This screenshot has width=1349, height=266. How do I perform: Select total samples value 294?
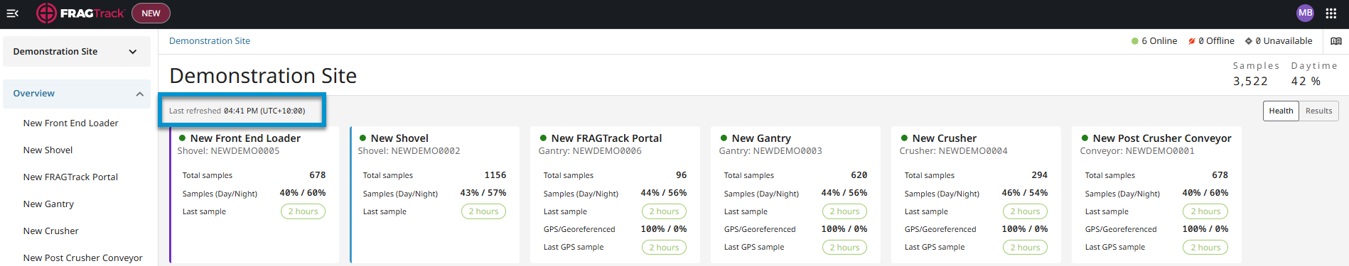[x=1040, y=175]
